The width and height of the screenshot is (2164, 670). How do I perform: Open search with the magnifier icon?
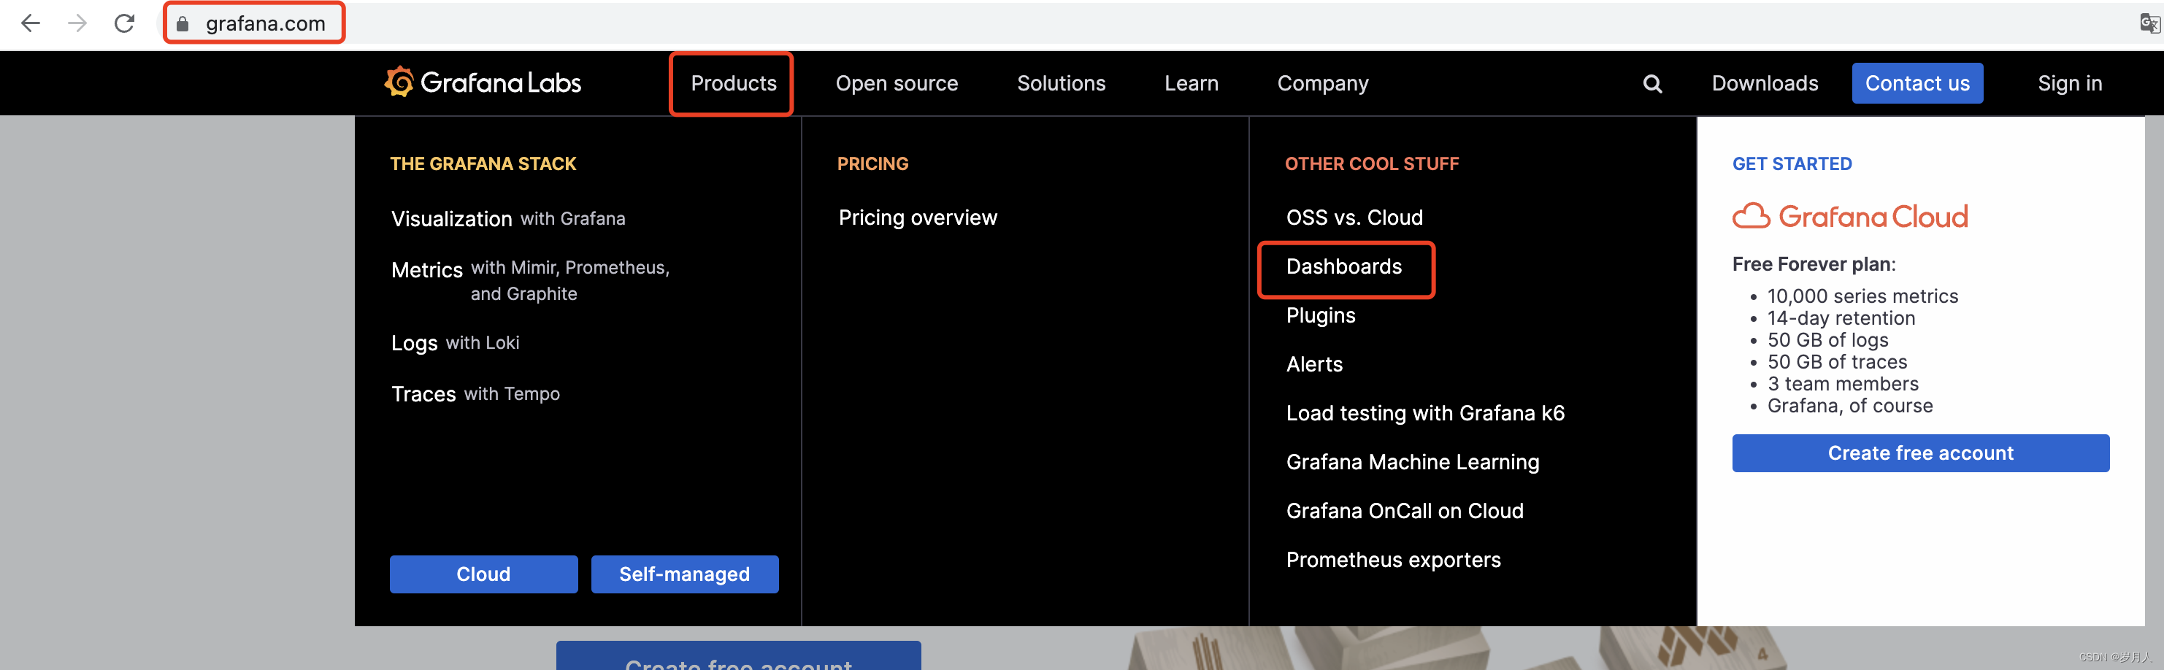click(1651, 84)
